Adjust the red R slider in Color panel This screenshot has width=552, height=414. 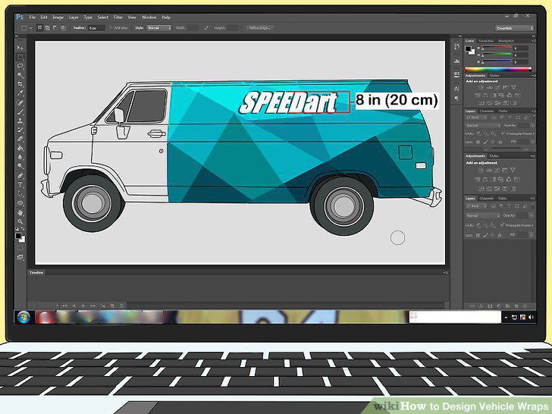(x=497, y=48)
